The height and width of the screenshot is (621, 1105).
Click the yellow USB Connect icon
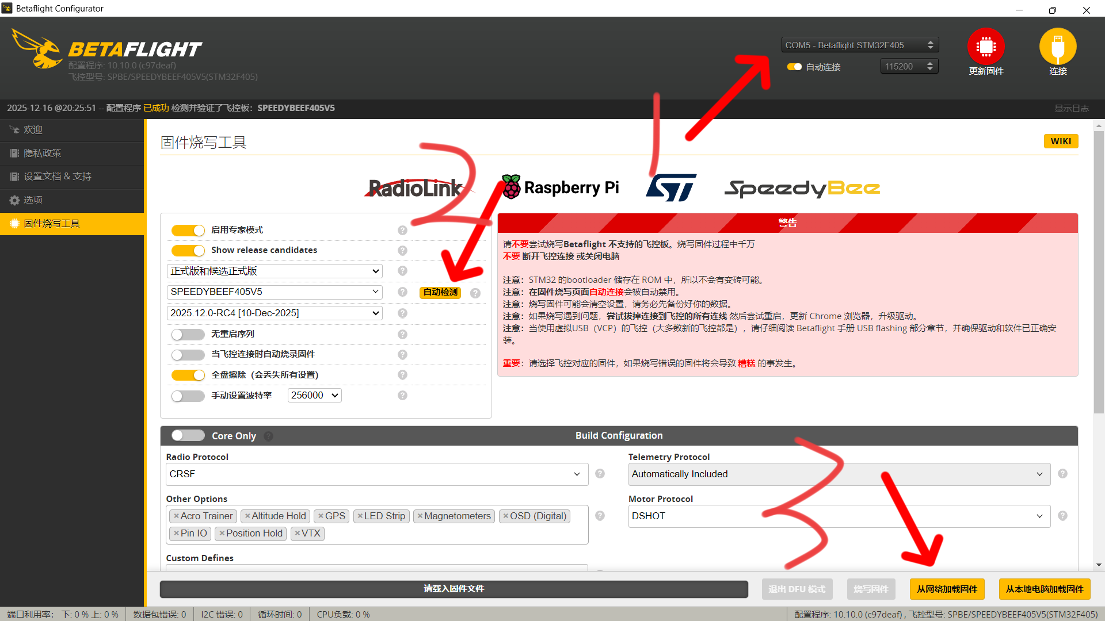[x=1057, y=47]
